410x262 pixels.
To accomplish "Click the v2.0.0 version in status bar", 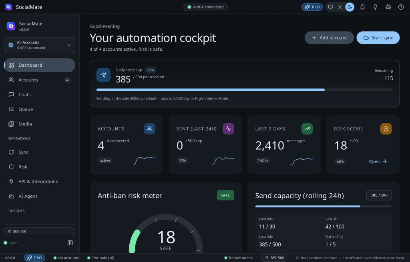I will tap(10, 258).
